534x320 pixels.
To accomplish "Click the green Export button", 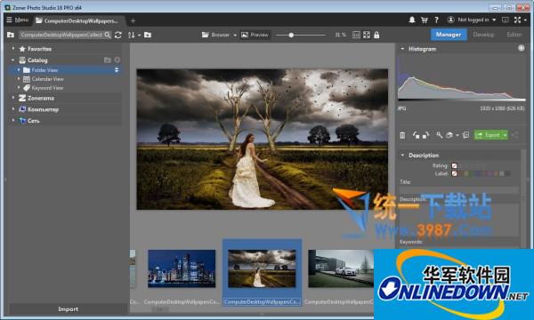I will point(489,135).
